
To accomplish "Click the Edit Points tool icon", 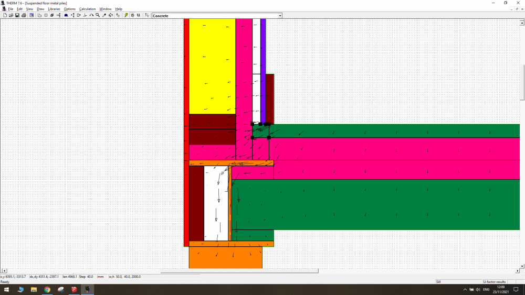I will 72,15.
